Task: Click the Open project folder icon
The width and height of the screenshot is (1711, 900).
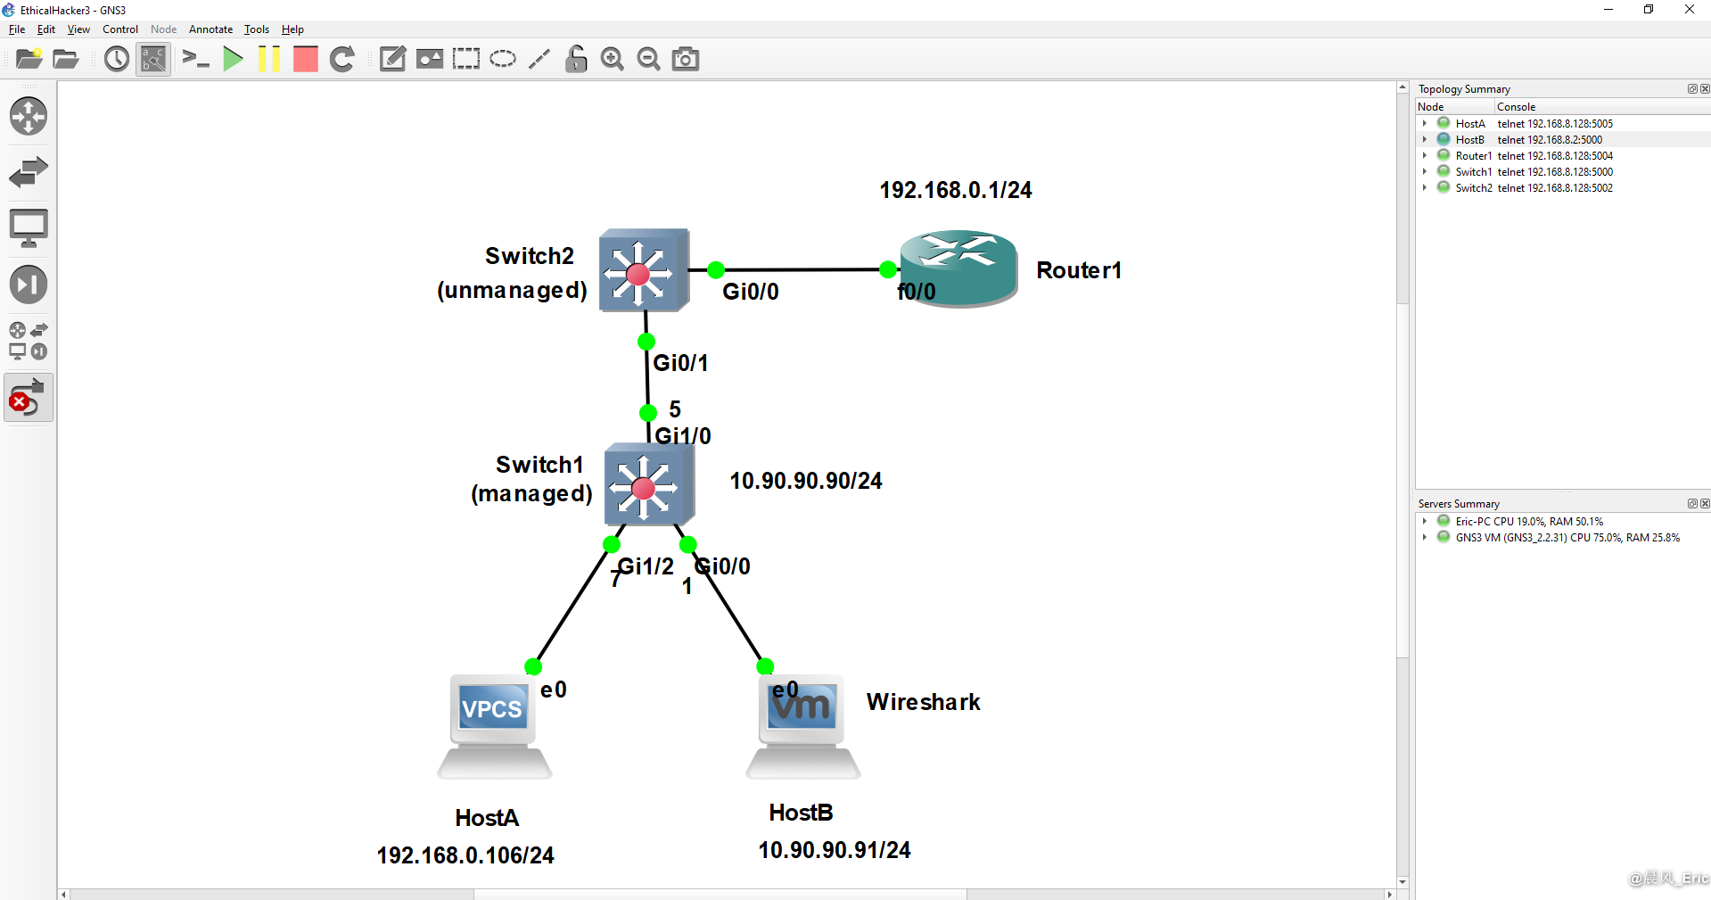Action: click(x=66, y=59)
